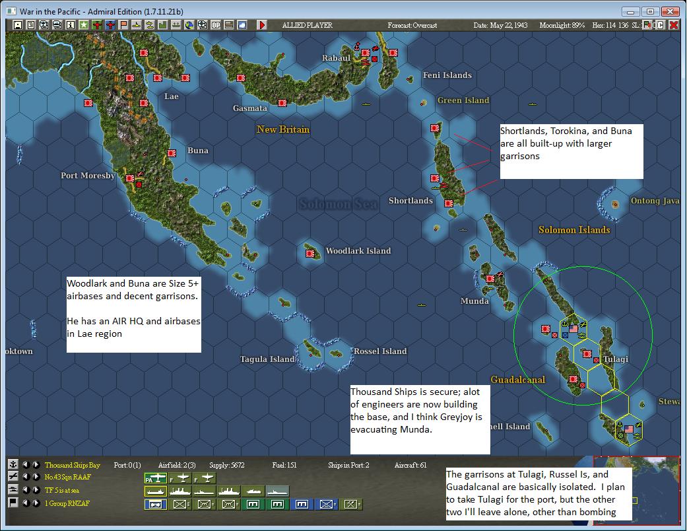Select the base flag at Port Moresby
Viewport: 687px width, 531px height.
point(130,178)
